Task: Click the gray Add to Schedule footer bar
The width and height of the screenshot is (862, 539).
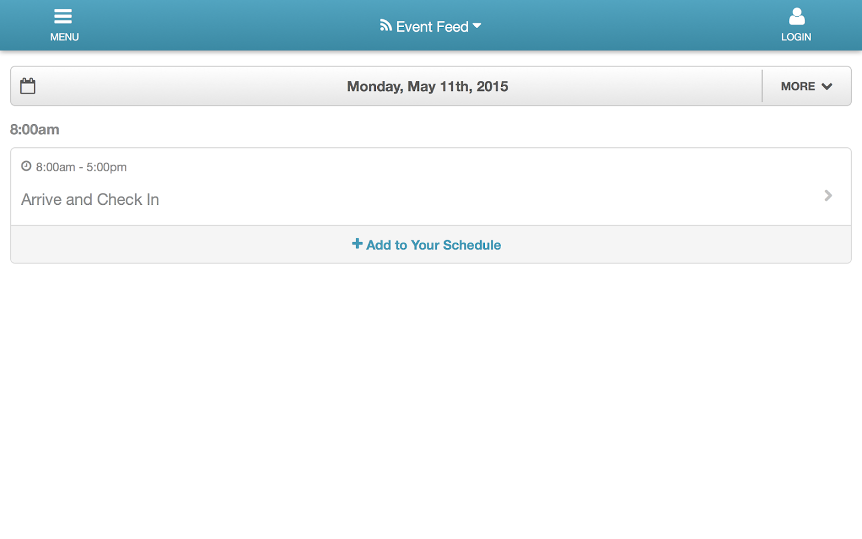Action: 431,244
